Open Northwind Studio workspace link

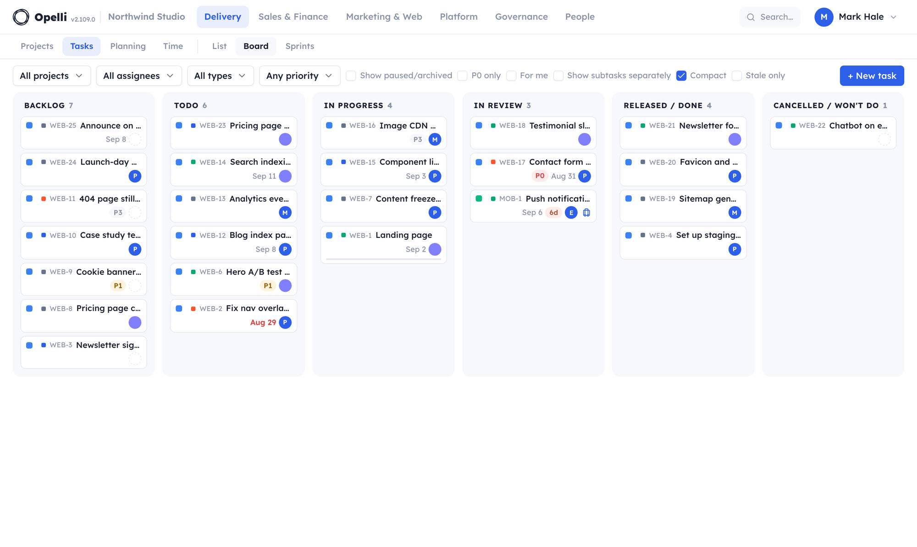[x=147, y=17]
